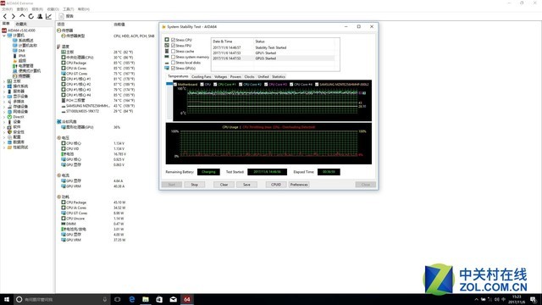Stop the stability test

pos(194,185)
